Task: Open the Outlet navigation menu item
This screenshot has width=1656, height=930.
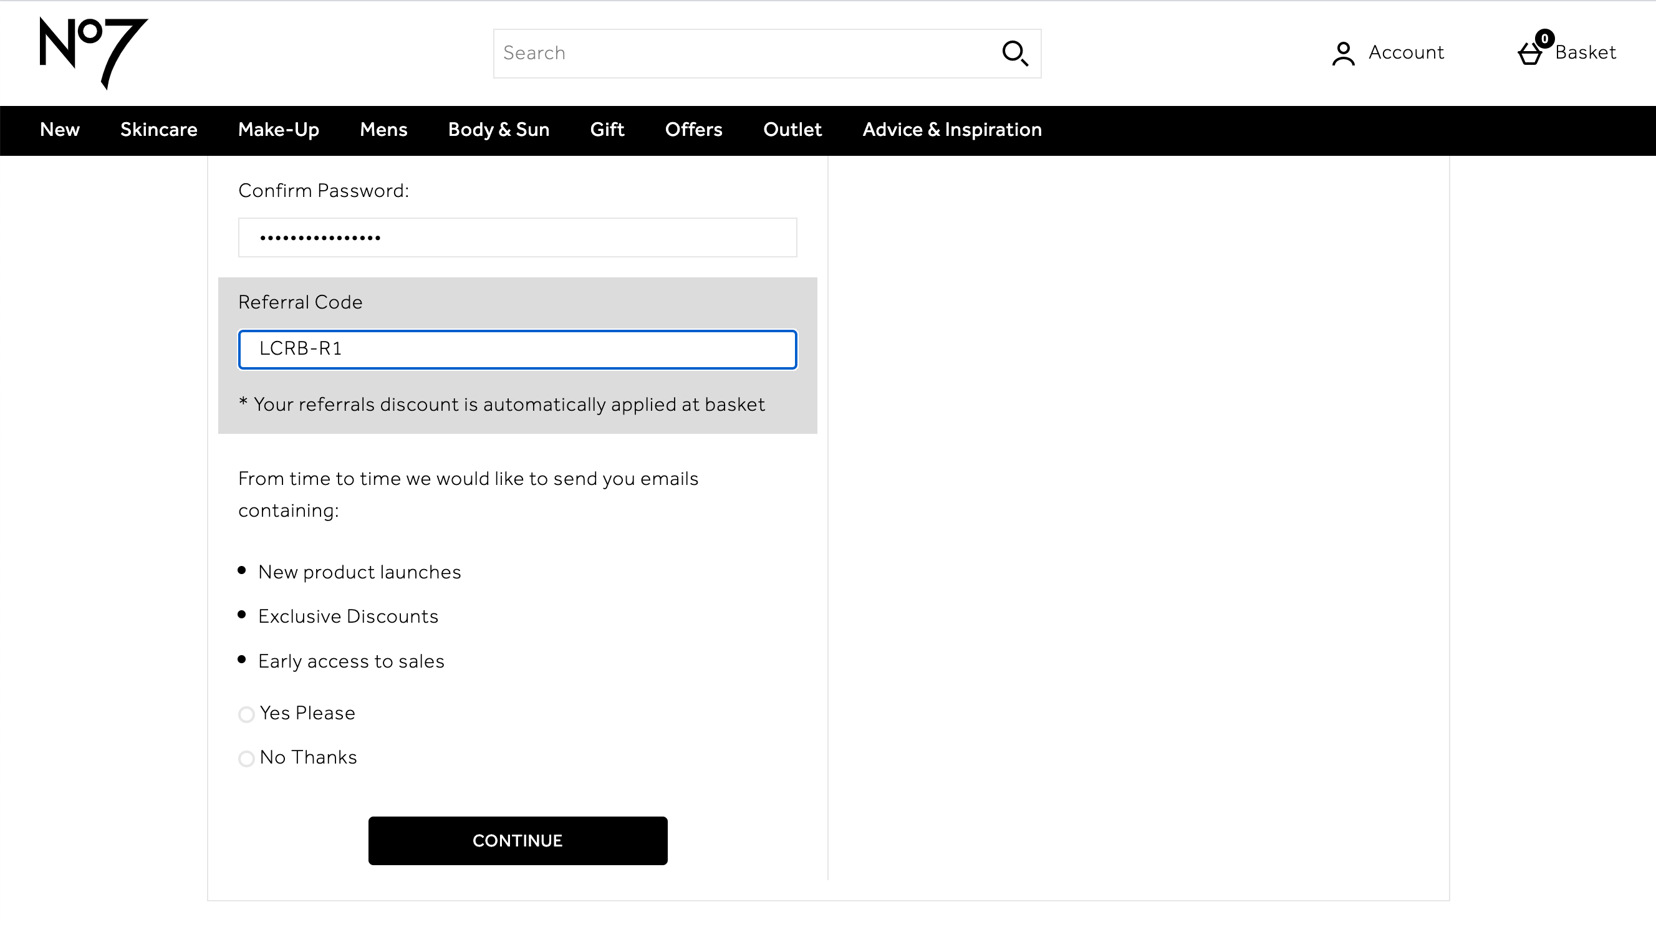Action: point(792,130)
